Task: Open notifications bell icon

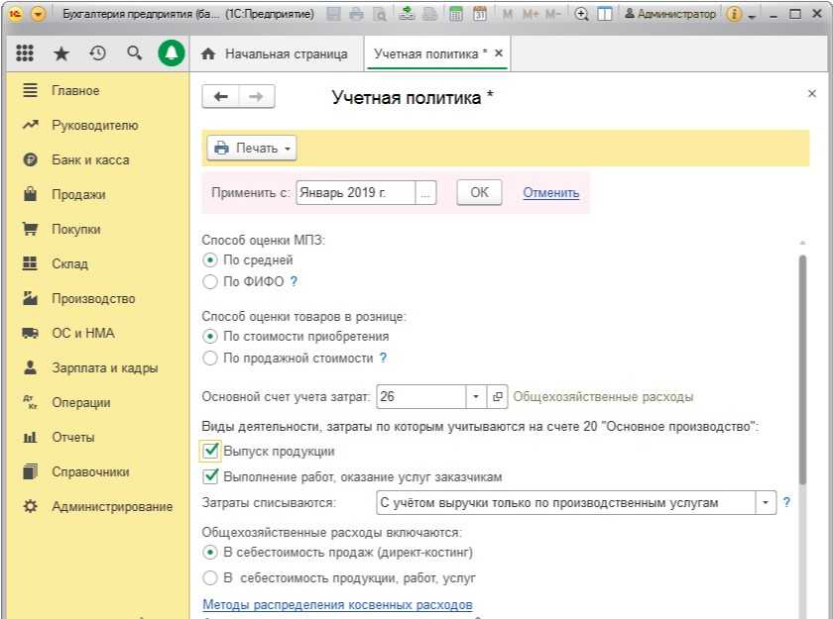Action: pyautogui.click(x=171, y=54)
